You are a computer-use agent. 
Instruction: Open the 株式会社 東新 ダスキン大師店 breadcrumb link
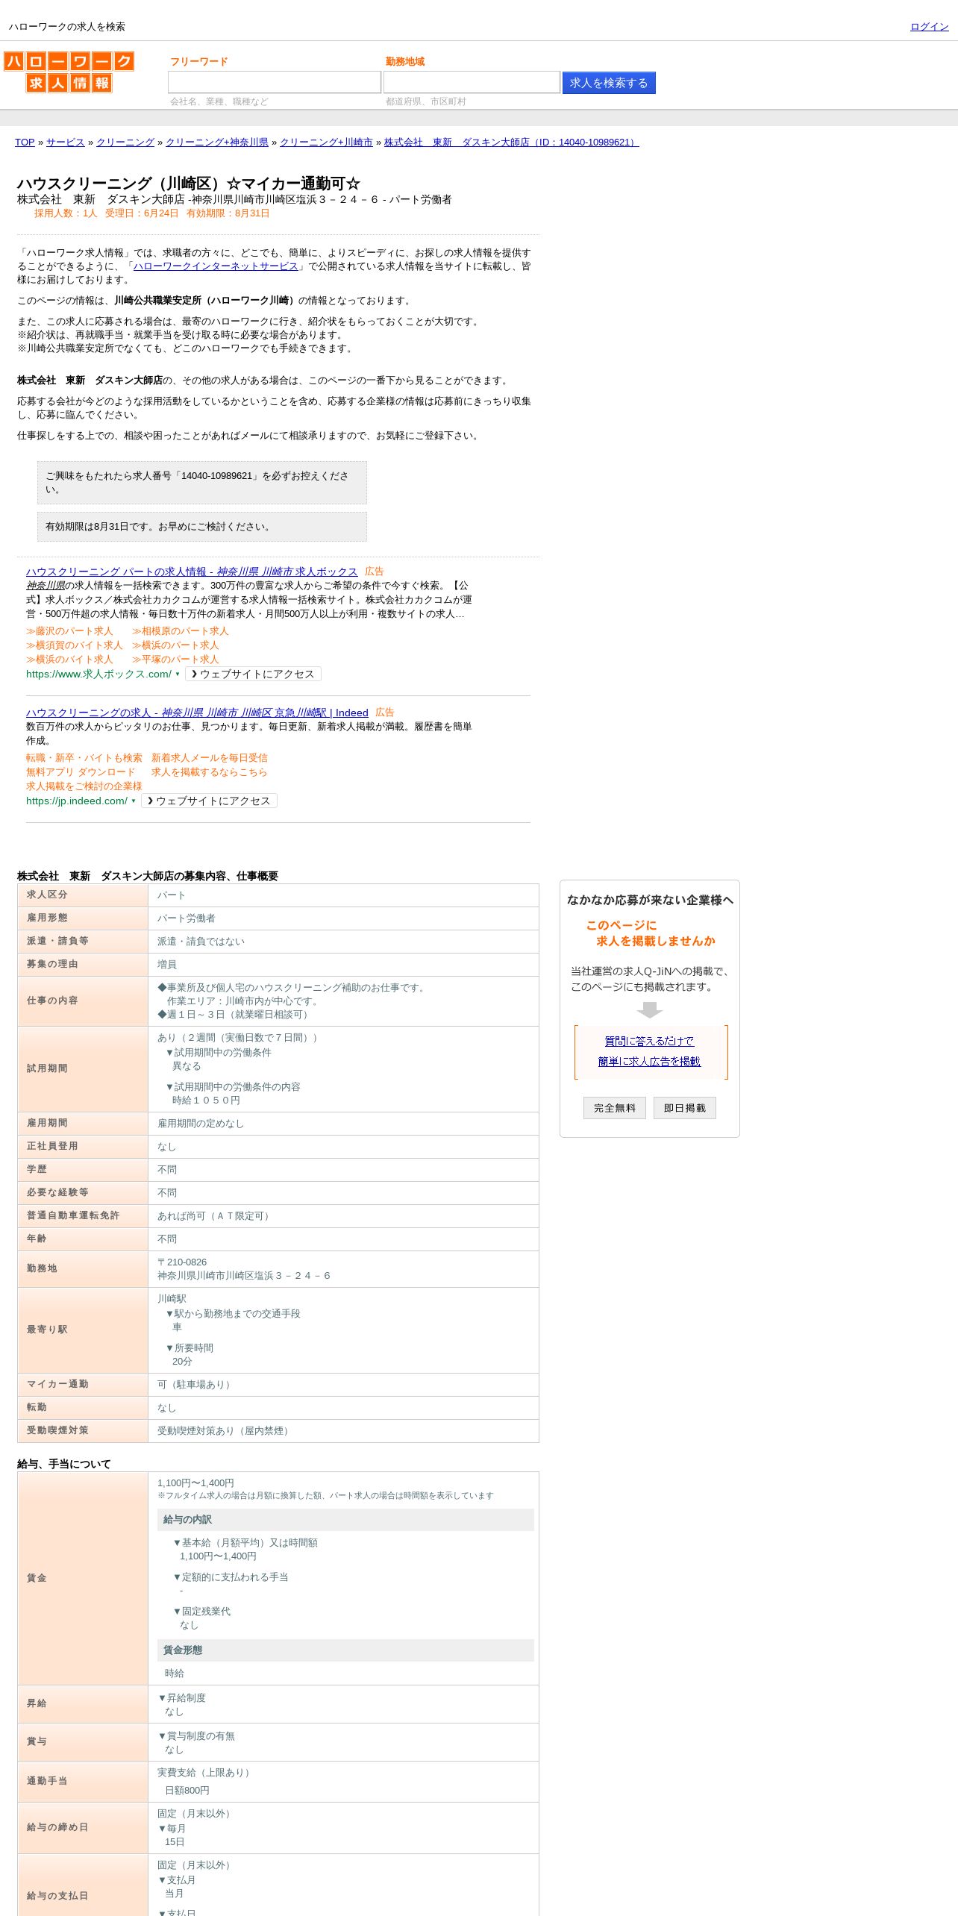tap(511, 143)
